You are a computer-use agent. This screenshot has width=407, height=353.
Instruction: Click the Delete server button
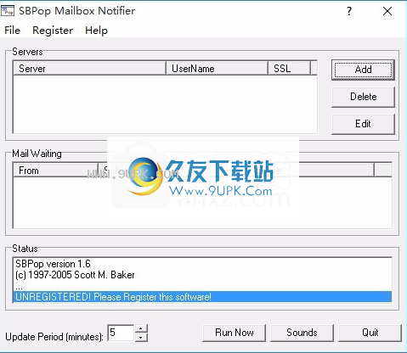point(363,97)
